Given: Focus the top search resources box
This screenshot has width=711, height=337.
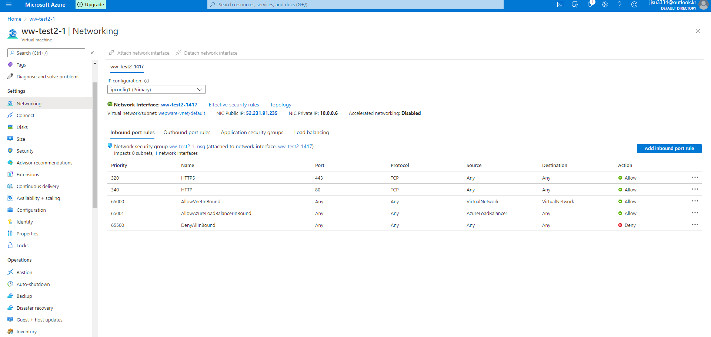Looking at the screenshot, I should pos(355,4).
